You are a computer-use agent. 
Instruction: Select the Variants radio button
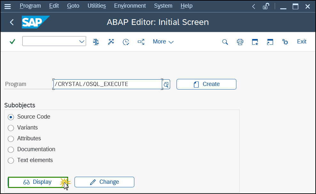(x=11, y=128)
